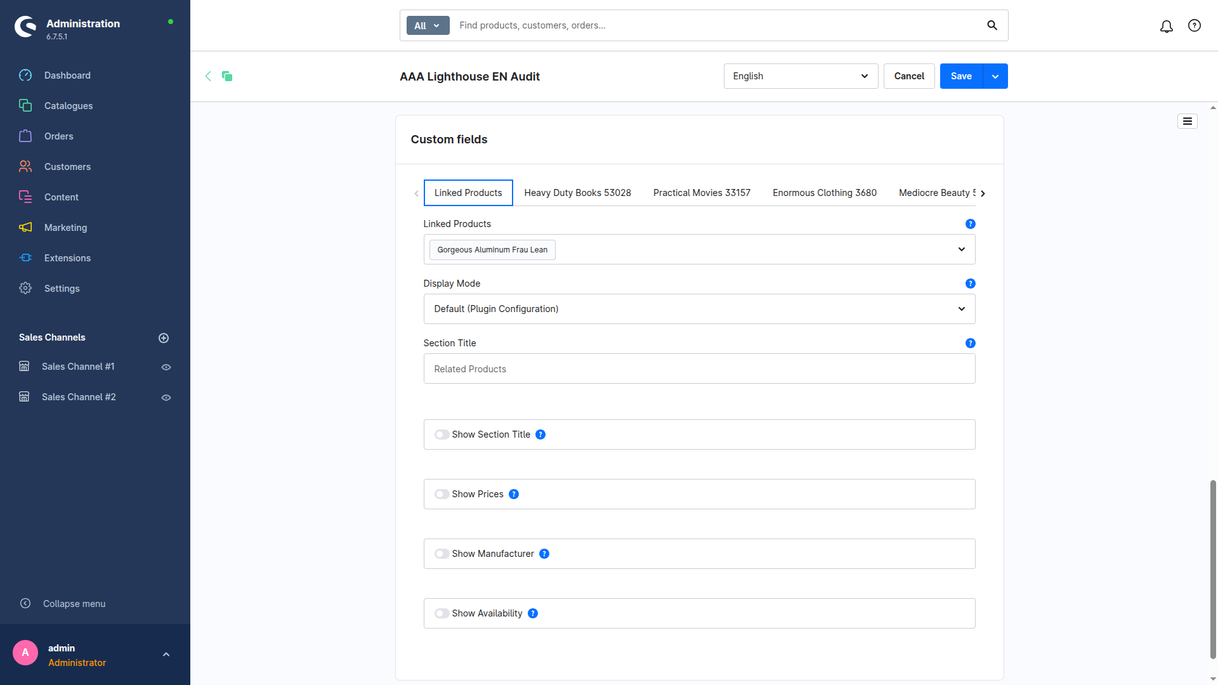
Task: Click the green duplicate product icon
Action: [x=227, y=76]
